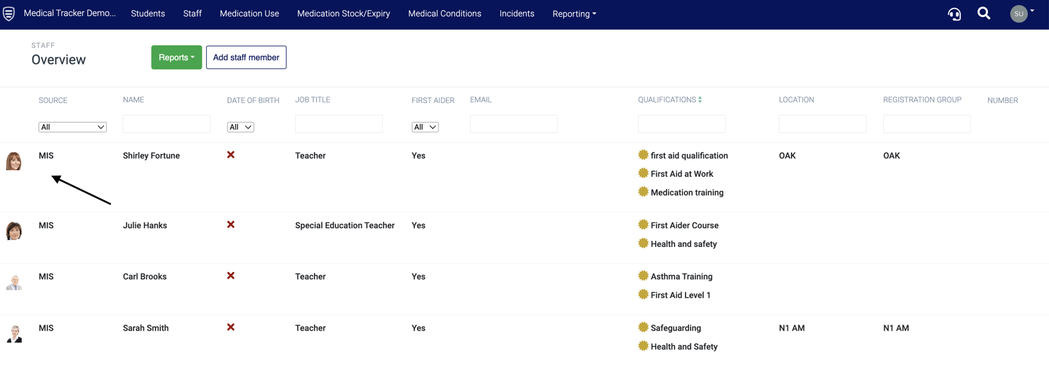
Task: Focus the Qualifications filter field
Action: [682, 124]
